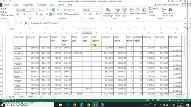
Task: Toggle Middle Align vertical alignment
Action: tap(50, 10)
